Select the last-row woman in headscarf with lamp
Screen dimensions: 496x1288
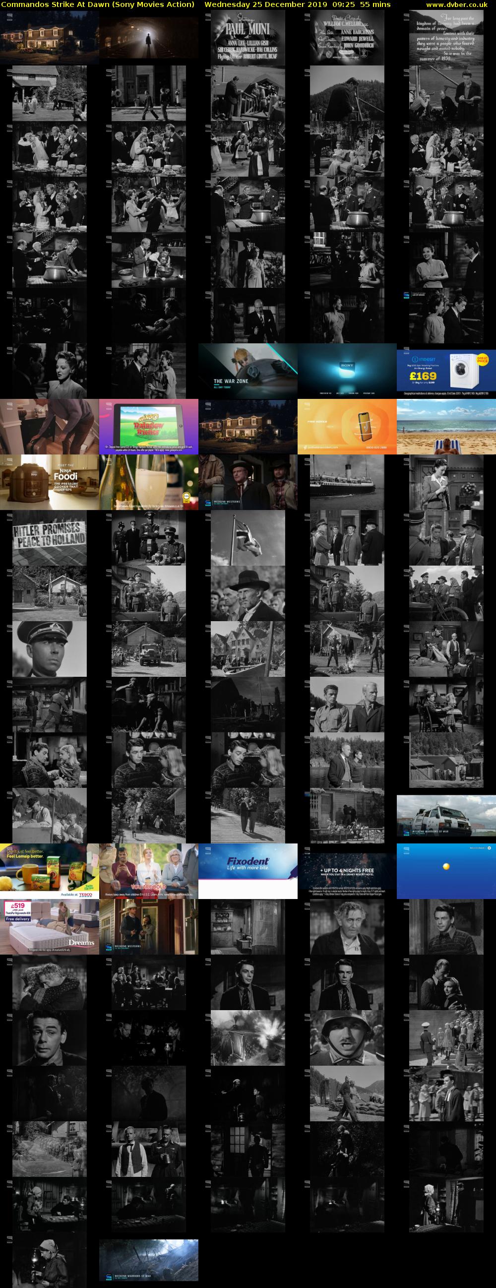(x=50, y=1260)
